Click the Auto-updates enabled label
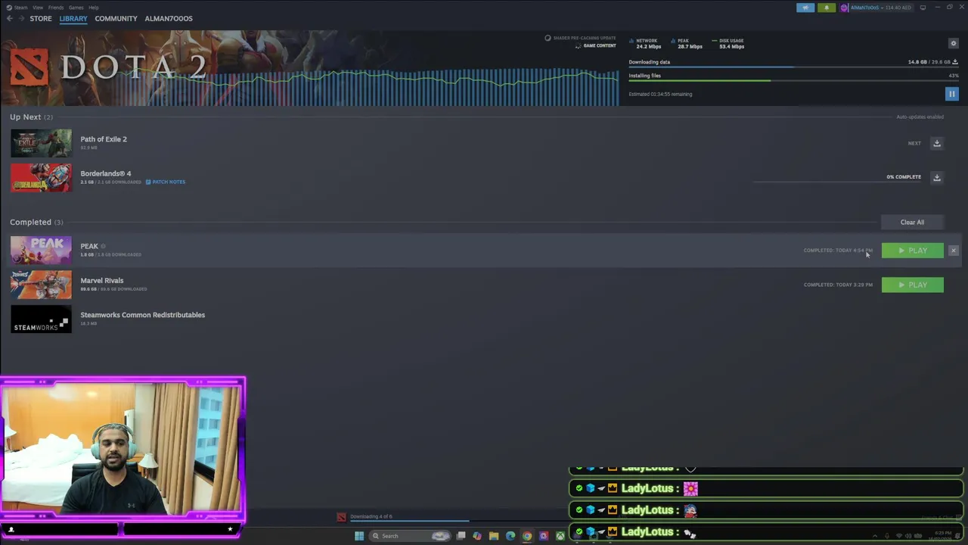This screenshot has width=968, height=545. pos(920,117)
